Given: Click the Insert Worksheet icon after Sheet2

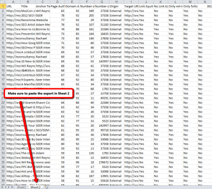Looking at the screenshot, I should coord(47,187).
